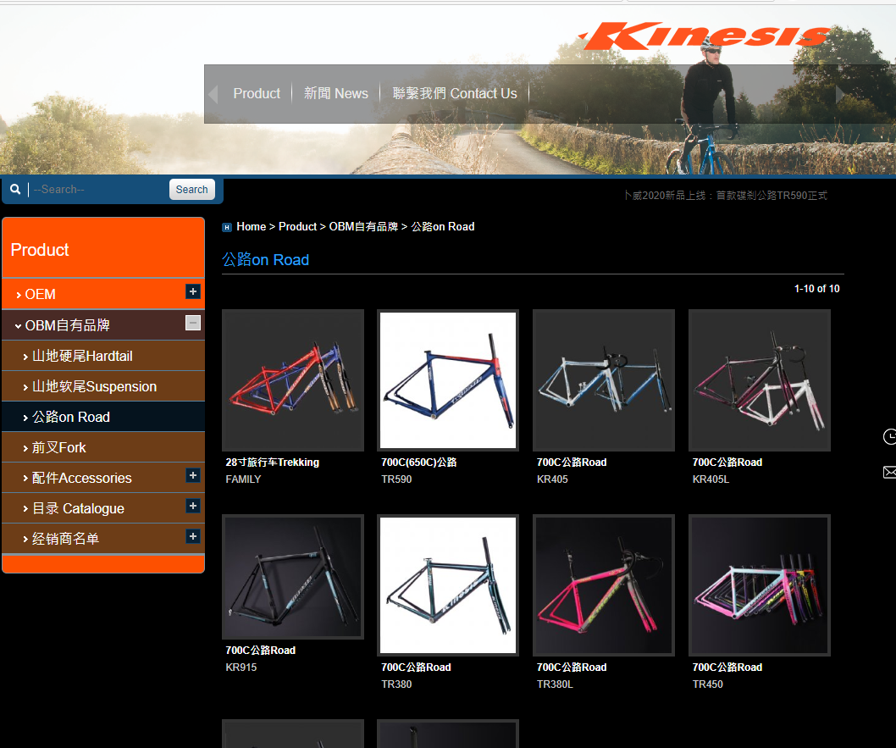Click the magnifier search icon
This screenshot has height=748, width=896.
coord(15,189)
